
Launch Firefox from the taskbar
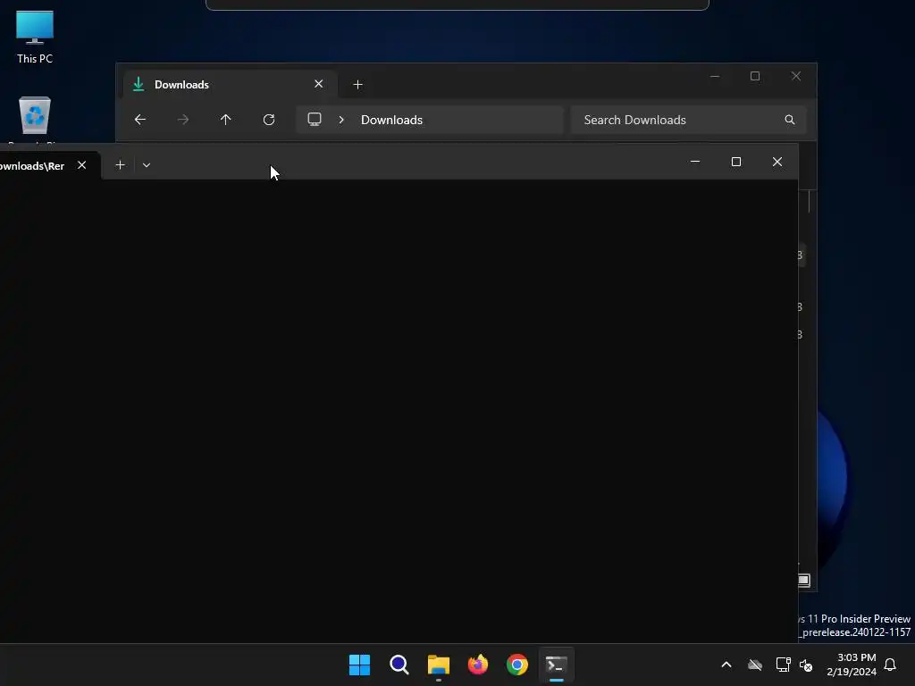[478, 665]
